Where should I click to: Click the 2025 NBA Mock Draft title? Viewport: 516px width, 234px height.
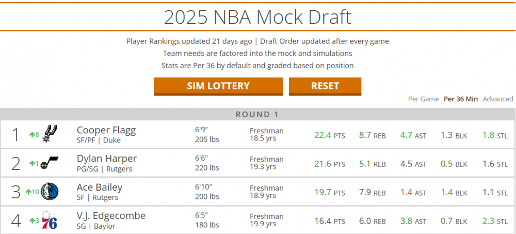point(257,17)
